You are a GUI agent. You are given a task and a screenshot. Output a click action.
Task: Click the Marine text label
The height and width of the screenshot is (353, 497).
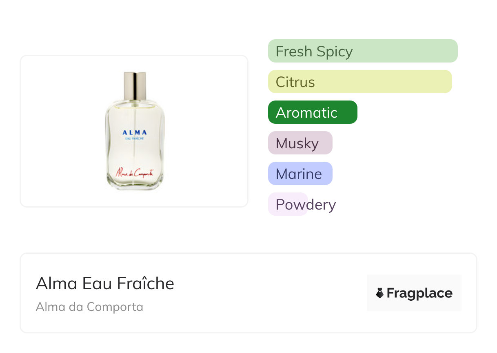tap(299, 174)
